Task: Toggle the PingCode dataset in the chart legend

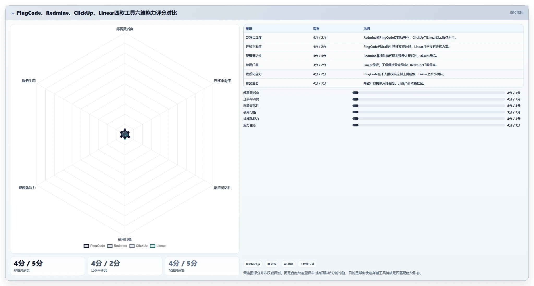Action: pyautogui.click(x=94, y=246)
